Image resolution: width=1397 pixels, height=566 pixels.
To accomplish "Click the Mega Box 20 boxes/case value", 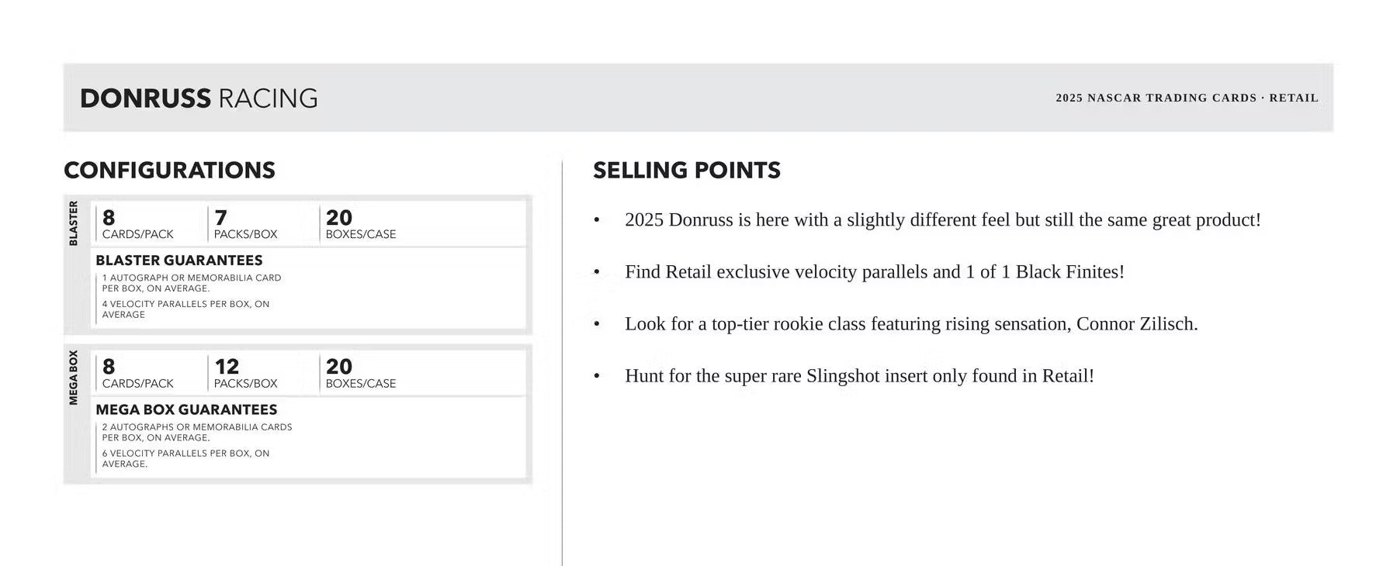I will tap(338, 367).
